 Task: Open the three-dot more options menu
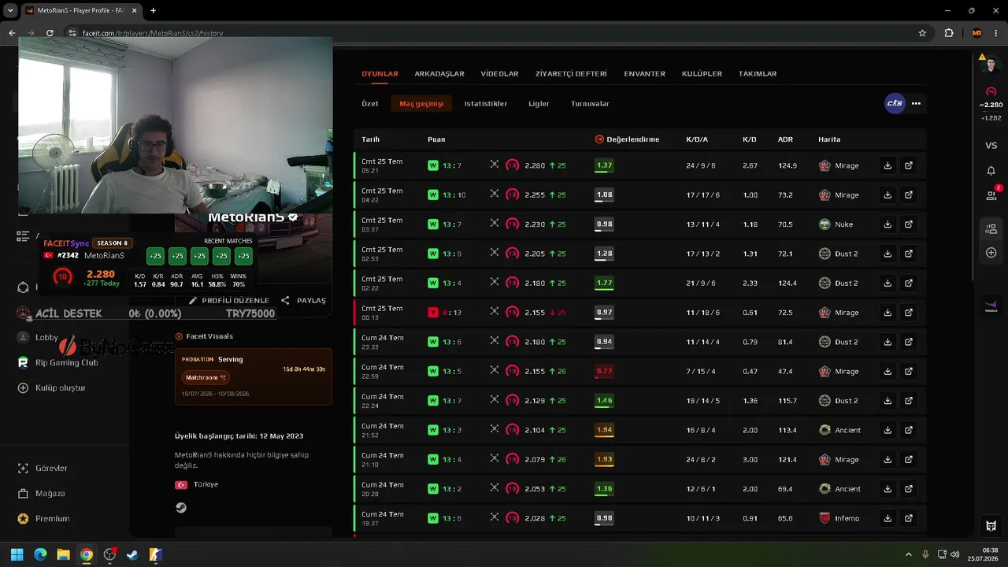(916, 103)
